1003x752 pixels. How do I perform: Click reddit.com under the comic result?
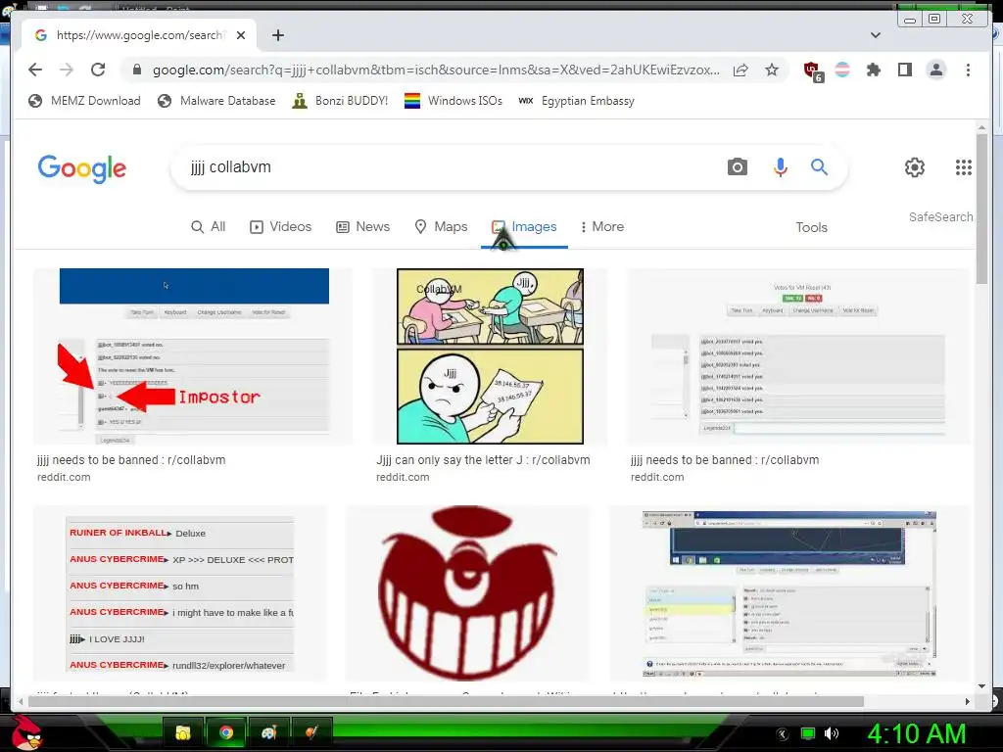pyautogui.click(x=403, y=477)
